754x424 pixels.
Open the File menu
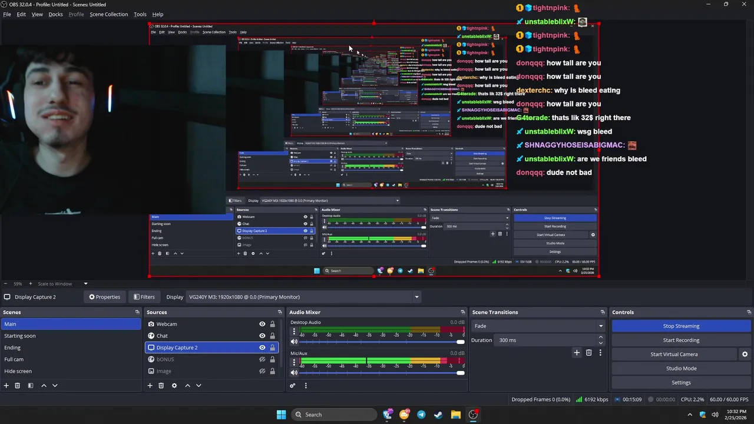coord(7,14)
